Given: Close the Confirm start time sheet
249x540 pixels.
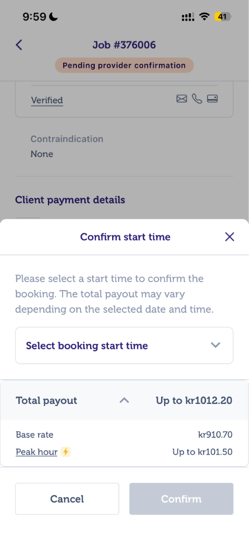Looking at the screenshot, I should (230, 237).
